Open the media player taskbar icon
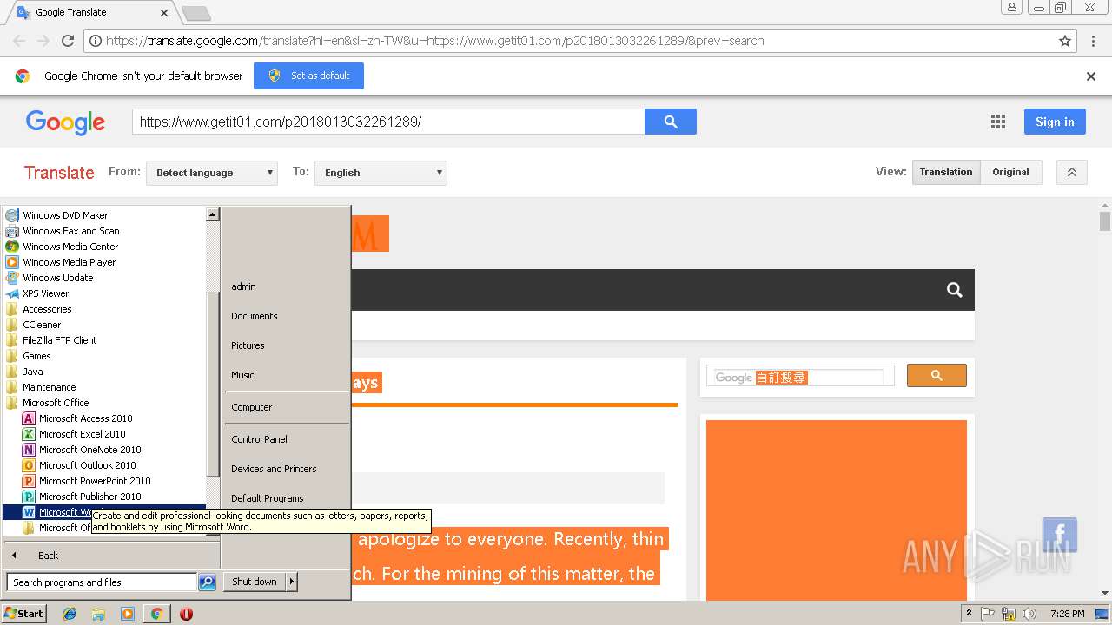Image resolution: width=1112 pixels, height=625 pixels. [128, 614]
